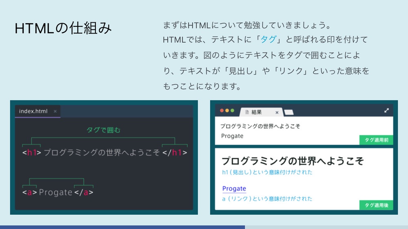The image size is (408, 229).
Task: Open a new blank tab beside 結果
Action: [288, 112]
